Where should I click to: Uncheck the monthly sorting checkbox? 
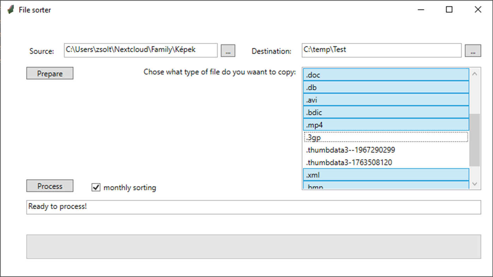pos(95,187)
